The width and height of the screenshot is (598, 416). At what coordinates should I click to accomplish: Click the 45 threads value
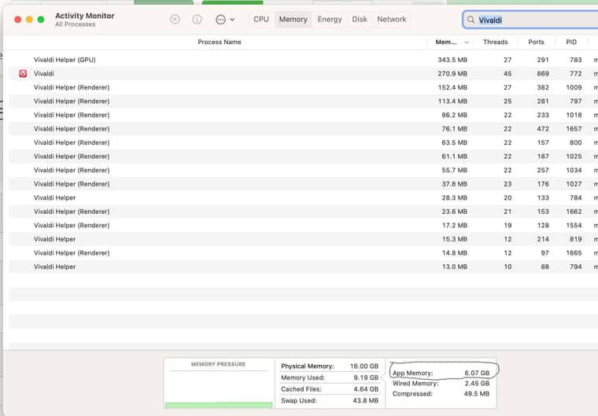(508, 74)
